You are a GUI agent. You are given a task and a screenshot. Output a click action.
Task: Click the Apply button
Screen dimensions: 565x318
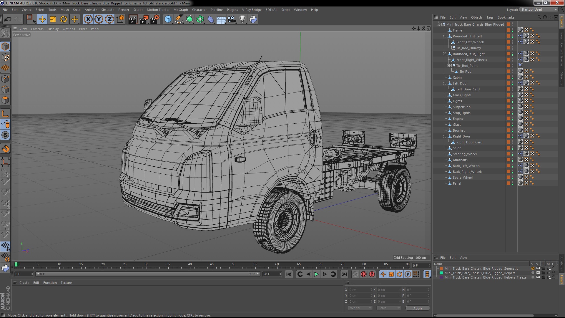418,308
